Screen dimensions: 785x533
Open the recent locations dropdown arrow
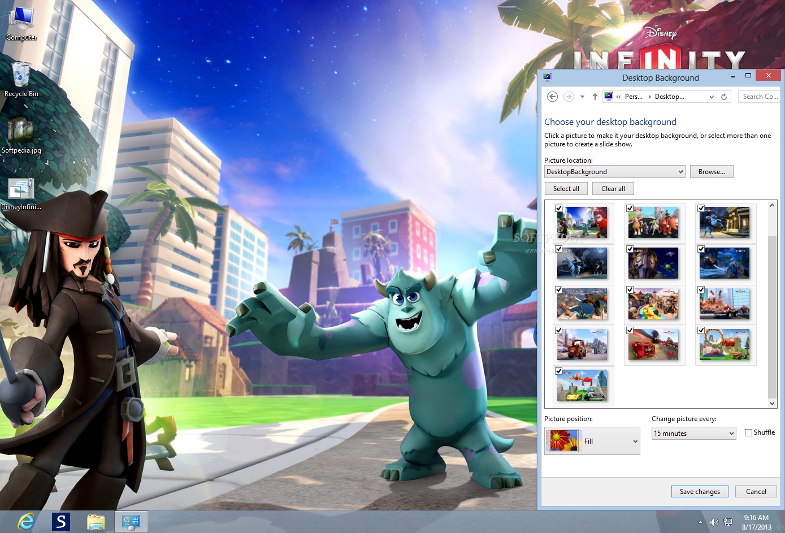[x=582, y=97]
